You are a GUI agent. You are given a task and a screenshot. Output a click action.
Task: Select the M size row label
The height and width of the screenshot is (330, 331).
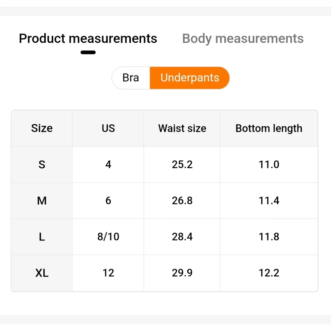pyautogui.click(x=42, y=200)
